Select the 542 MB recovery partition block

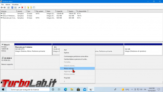coord(143,49)
